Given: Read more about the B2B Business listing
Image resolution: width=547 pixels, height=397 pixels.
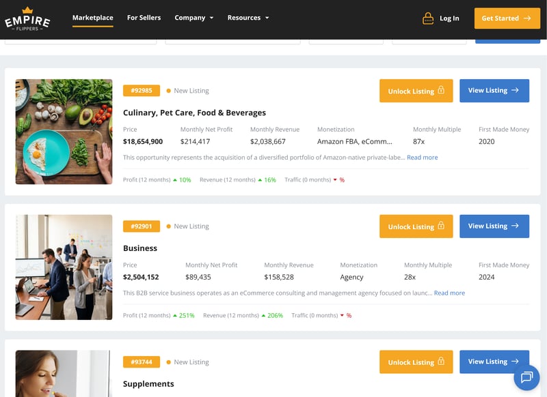Looking at the screenshot, I should coord(449,293).
